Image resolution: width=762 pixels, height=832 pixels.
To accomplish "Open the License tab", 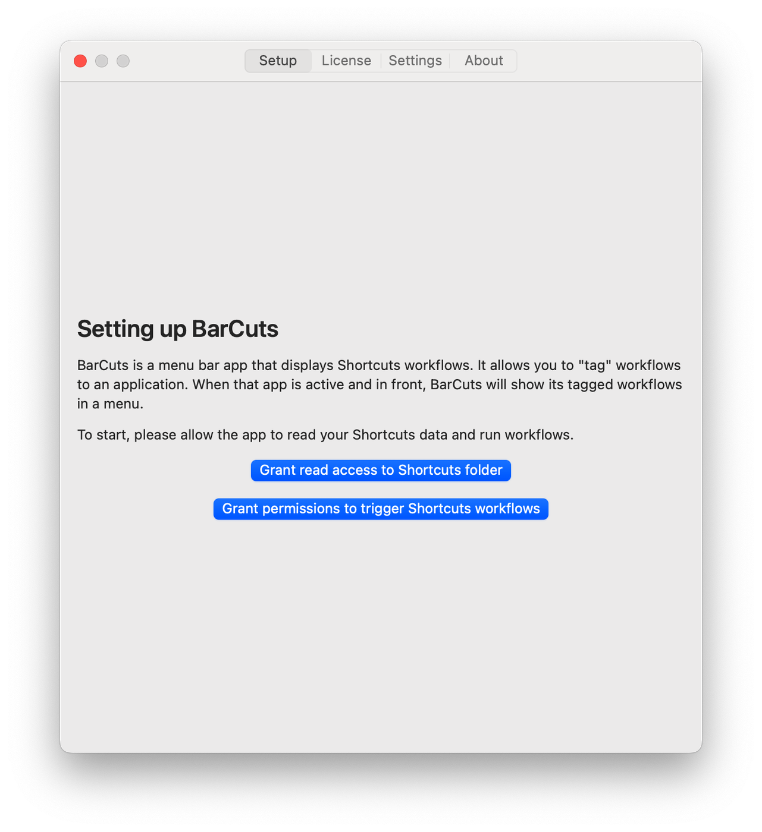I will [346, 61].
